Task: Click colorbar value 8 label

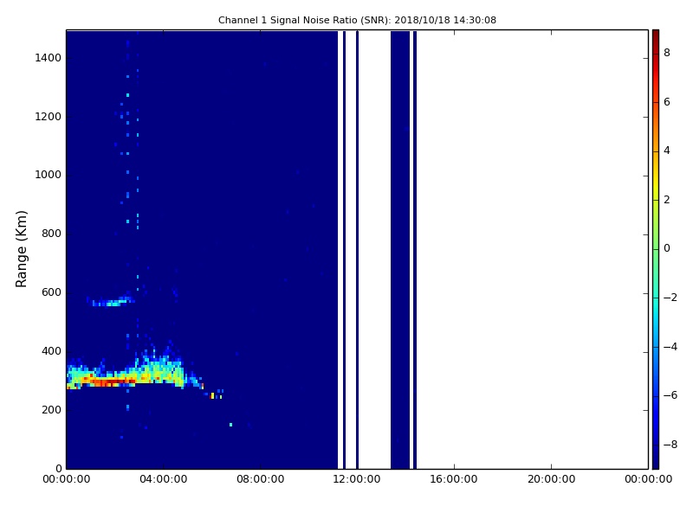Action: click(667, 53)
